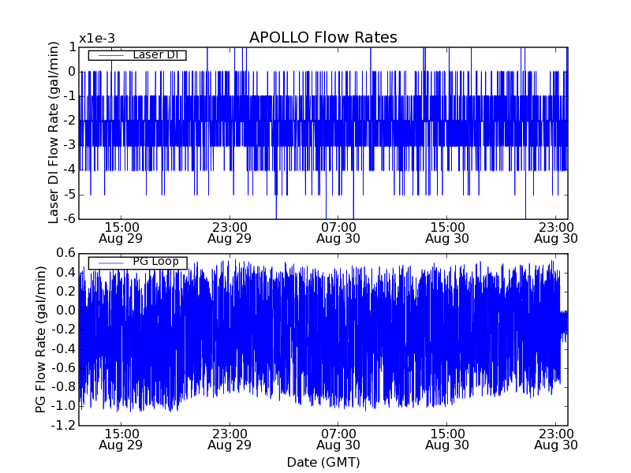Click the '0.0' y-axis tick on bottom chart
This screenshot has height=473, width=631.
(66, 311)
